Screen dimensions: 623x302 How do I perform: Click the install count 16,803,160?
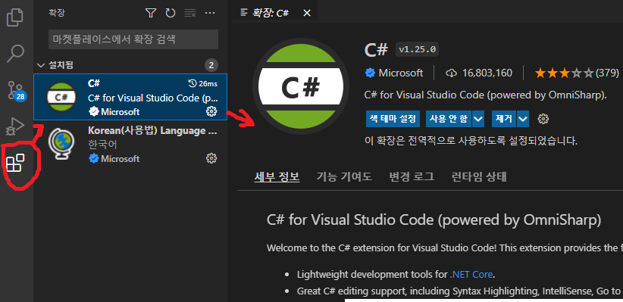pos(487,73)
